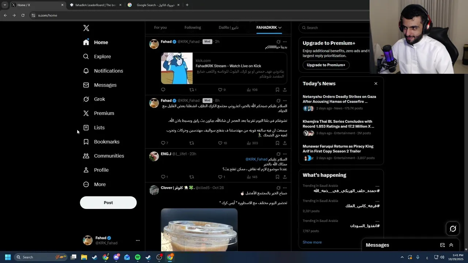Share the Fahad 2h post

click(285, 89)
